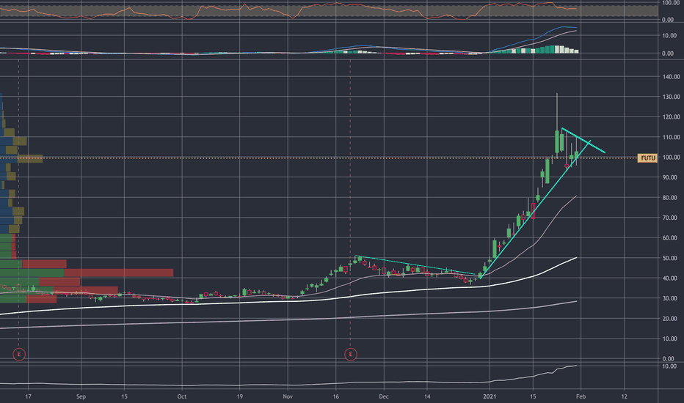Click the Nov label on time axis
Screen dimensions: 684x403
[288, 396]
